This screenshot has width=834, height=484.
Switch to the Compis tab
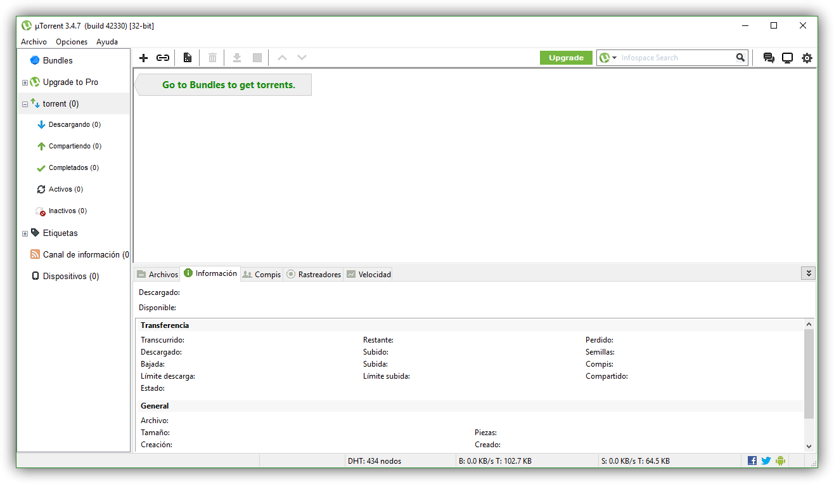pos(262,275)
